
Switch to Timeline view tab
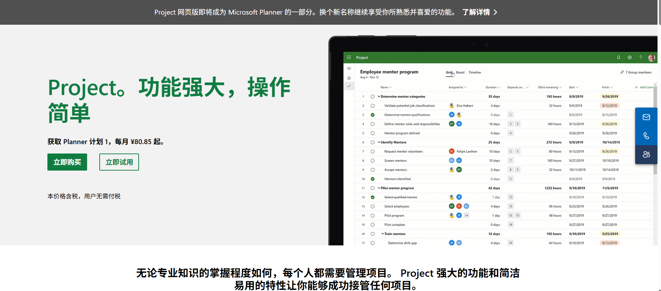click(x=475, y=72)
